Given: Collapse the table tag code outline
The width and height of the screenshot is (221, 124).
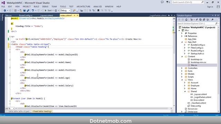Looking at the screenshot, I should [10, 44].
